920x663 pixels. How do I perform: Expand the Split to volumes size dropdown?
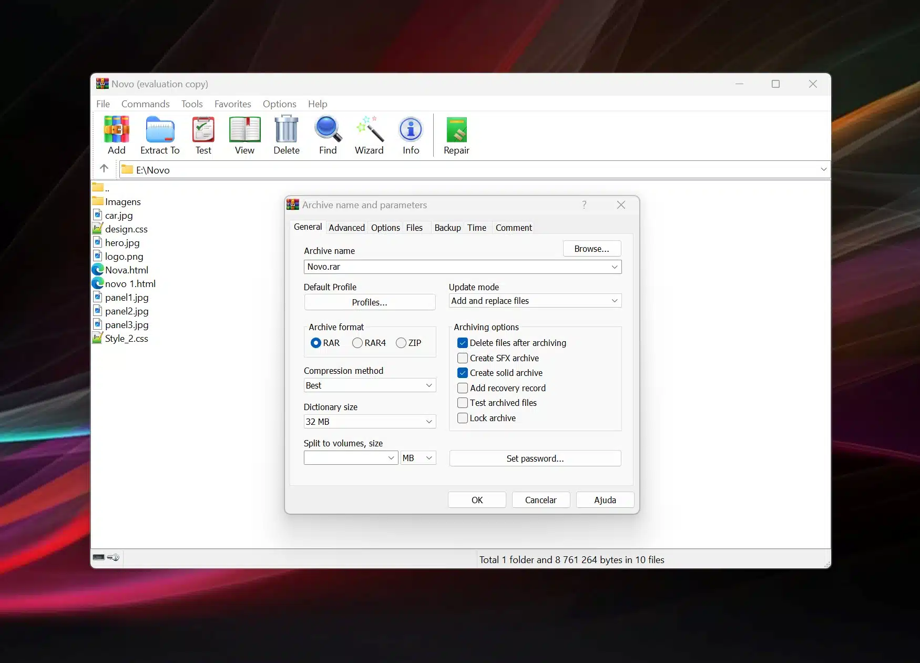pyautogui.click(x=391, y=458)
